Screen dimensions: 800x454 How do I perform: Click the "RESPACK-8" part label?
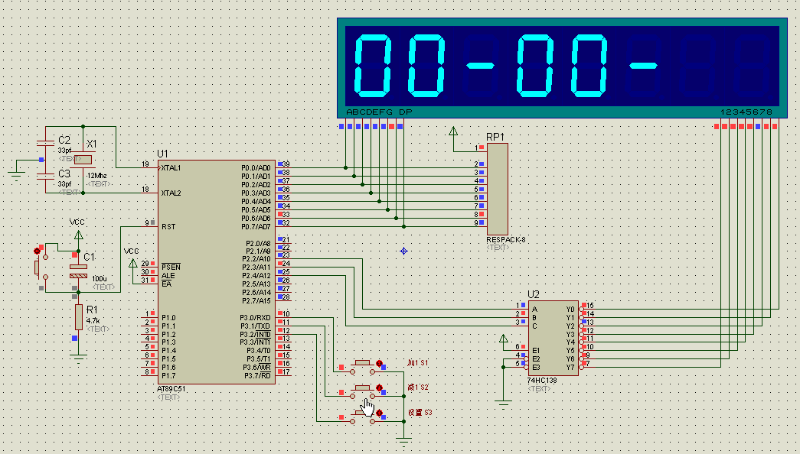tap(505, 239)
